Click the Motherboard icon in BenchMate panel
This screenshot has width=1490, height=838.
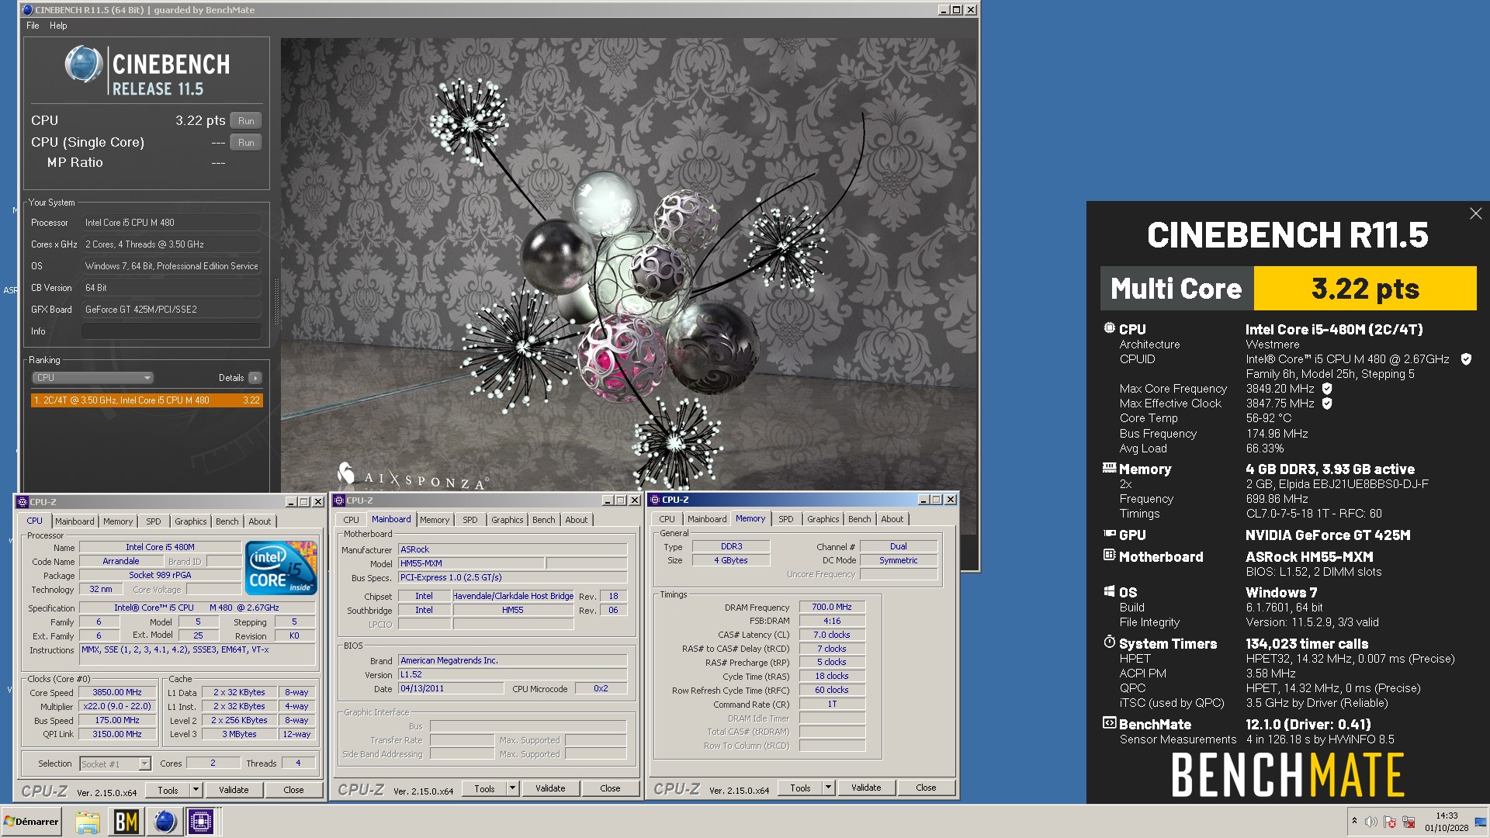(1109, 555)
